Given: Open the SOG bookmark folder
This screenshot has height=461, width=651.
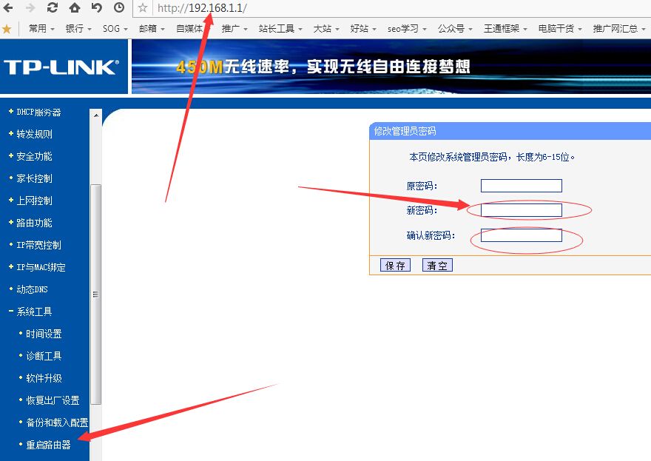Looking at the screenshot, I should coord(115,29).
